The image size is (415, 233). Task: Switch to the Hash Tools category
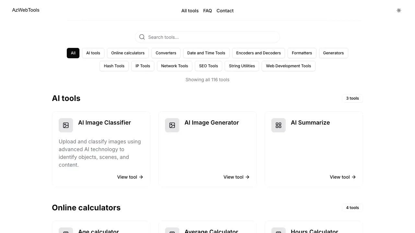coord(114,66)
